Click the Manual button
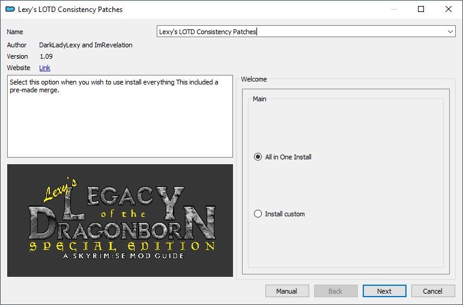This screenshot has width=463, height=305. (x=287, y=291)
